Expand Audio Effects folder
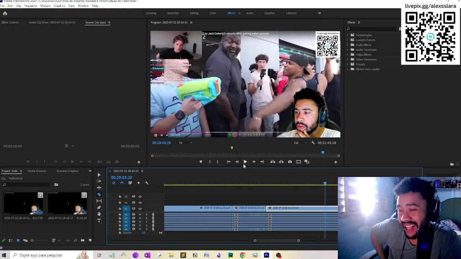 point(348,45)
